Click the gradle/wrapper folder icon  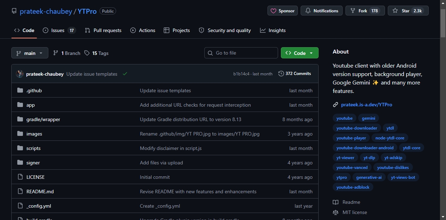pyautogui.click(x=20, y=119)
